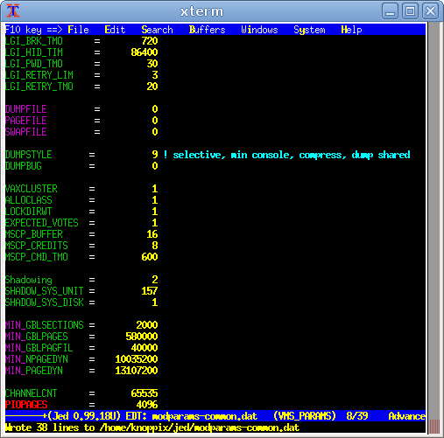Click the modparams-common.dat name in status line
The image size is (444, 438).
(x=205, y=416)
